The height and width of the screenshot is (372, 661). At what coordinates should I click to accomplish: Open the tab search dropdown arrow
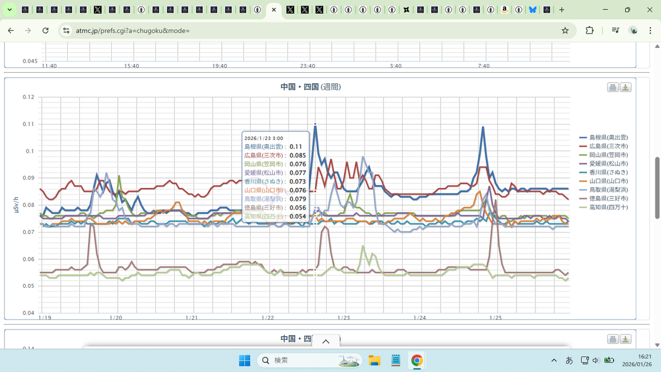[9, 10]
